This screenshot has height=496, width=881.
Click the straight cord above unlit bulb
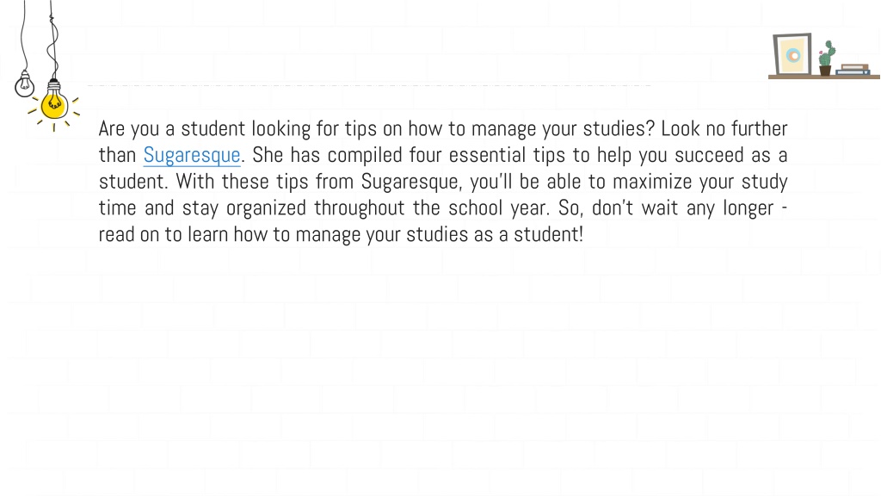coord(23,36)
